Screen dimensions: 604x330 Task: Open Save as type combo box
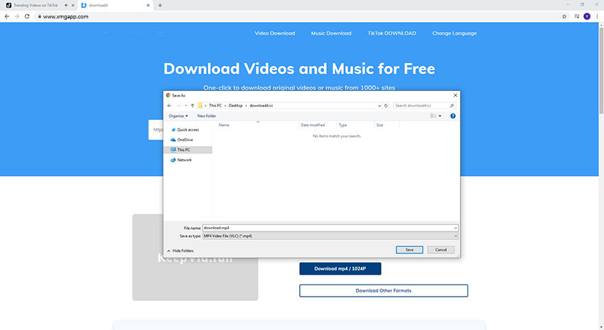click(330, 236)
